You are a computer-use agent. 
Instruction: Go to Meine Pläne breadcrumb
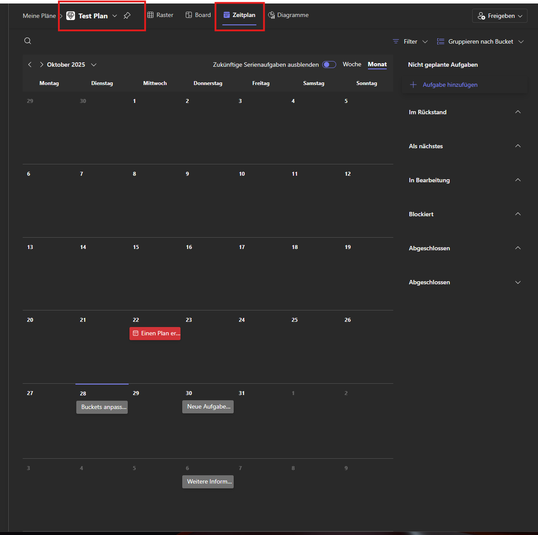[x=39, y=16]
